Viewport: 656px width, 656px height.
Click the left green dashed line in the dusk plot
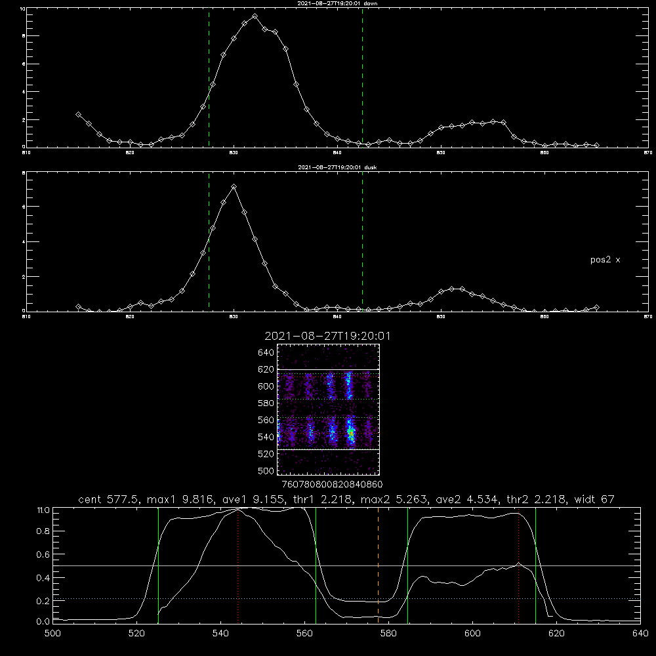[x=209, y=241]
